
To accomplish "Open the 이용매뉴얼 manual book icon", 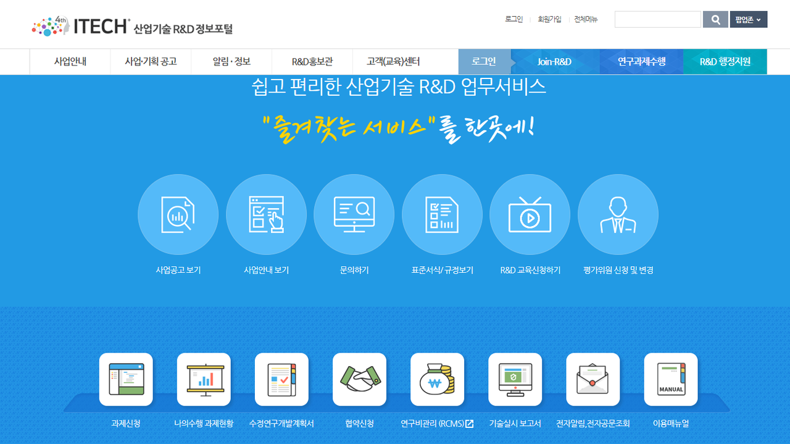I will [671, 379].
